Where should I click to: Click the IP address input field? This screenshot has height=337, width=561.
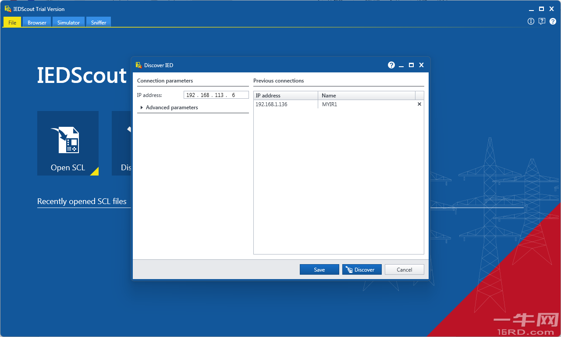click(x=216, y=95)
